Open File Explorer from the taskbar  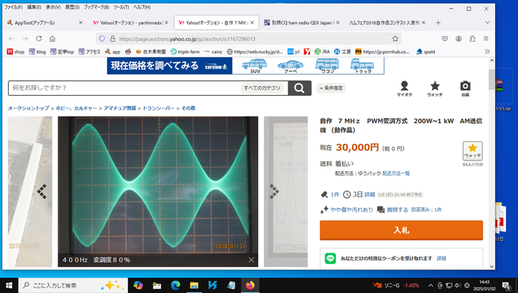[194, 285]
